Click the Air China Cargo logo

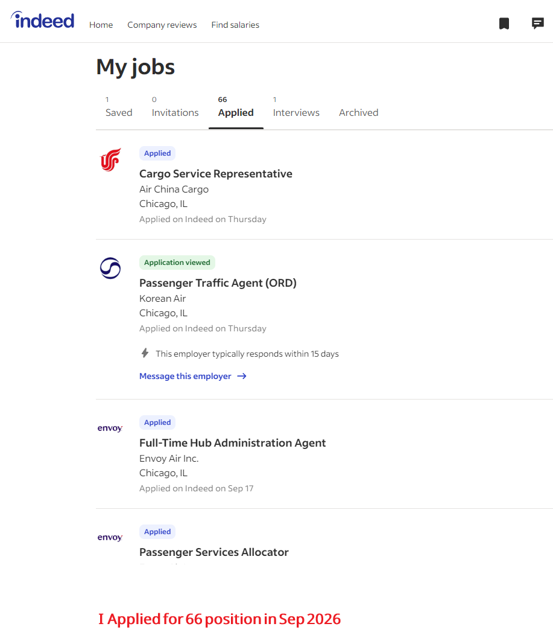click(110, 160)
